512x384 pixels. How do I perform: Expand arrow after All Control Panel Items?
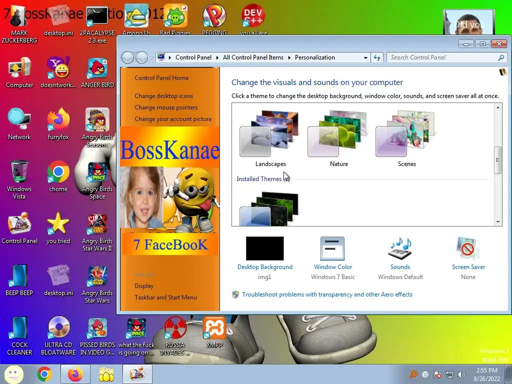coord(289,58)
